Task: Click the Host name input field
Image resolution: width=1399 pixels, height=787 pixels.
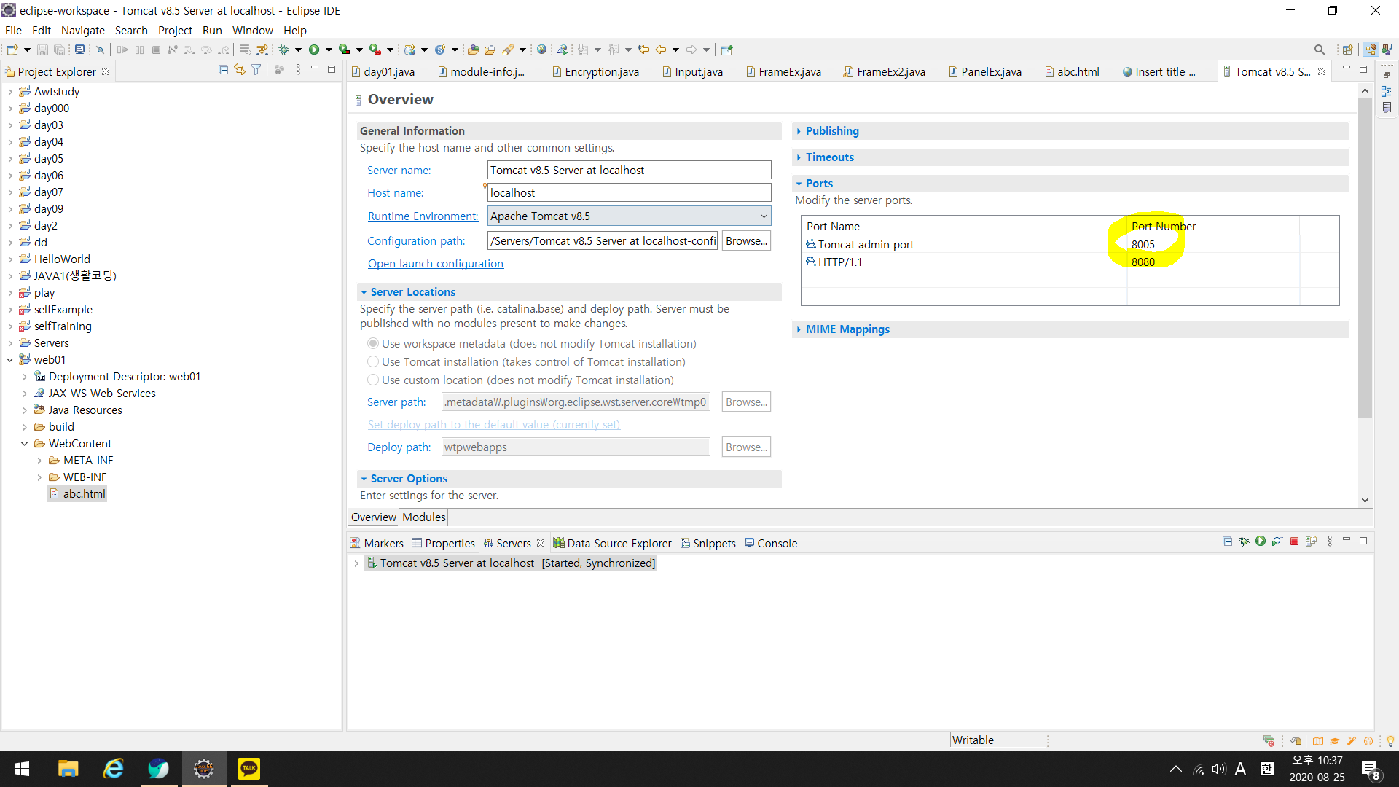Action: click(628, 192)
